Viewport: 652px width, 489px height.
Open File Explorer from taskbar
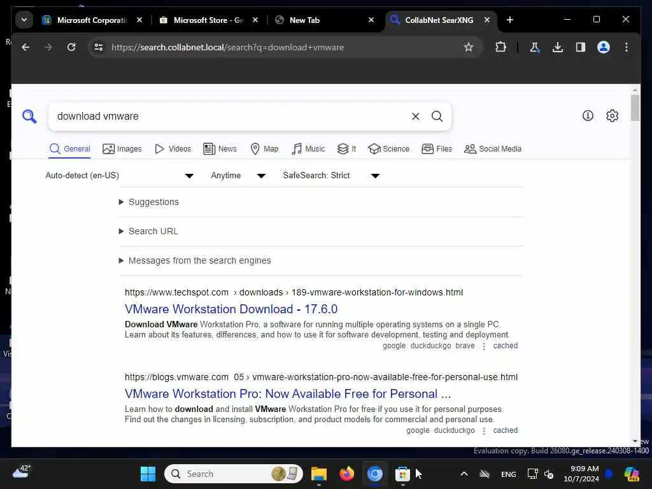point(319,474)
